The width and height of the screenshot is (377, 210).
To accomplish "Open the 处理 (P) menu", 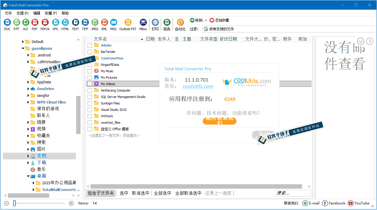I will (x=22, y=13).
